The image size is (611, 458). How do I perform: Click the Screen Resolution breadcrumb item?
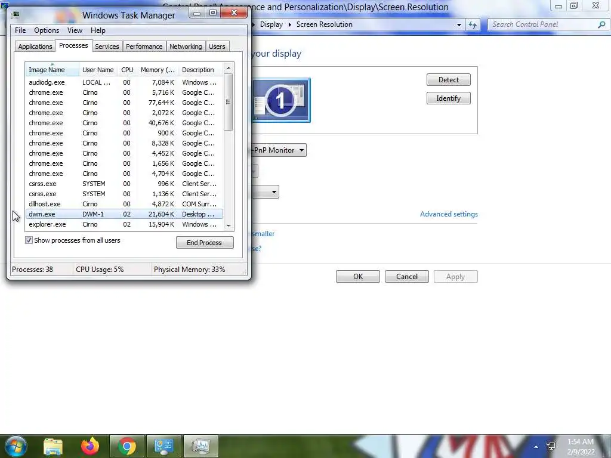coord(324,24)
